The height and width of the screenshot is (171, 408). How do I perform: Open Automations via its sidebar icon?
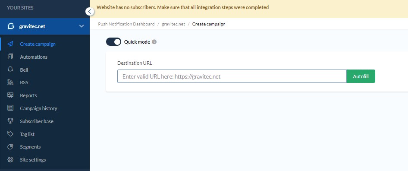click(10, 57)
